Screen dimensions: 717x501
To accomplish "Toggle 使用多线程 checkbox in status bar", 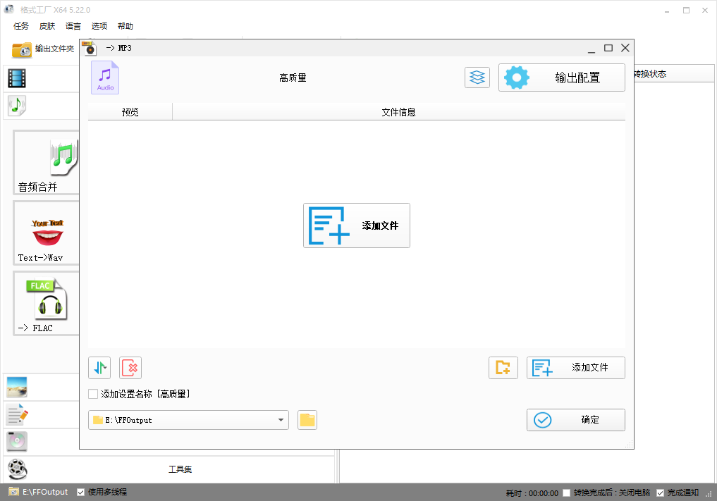I will [81, 493].
